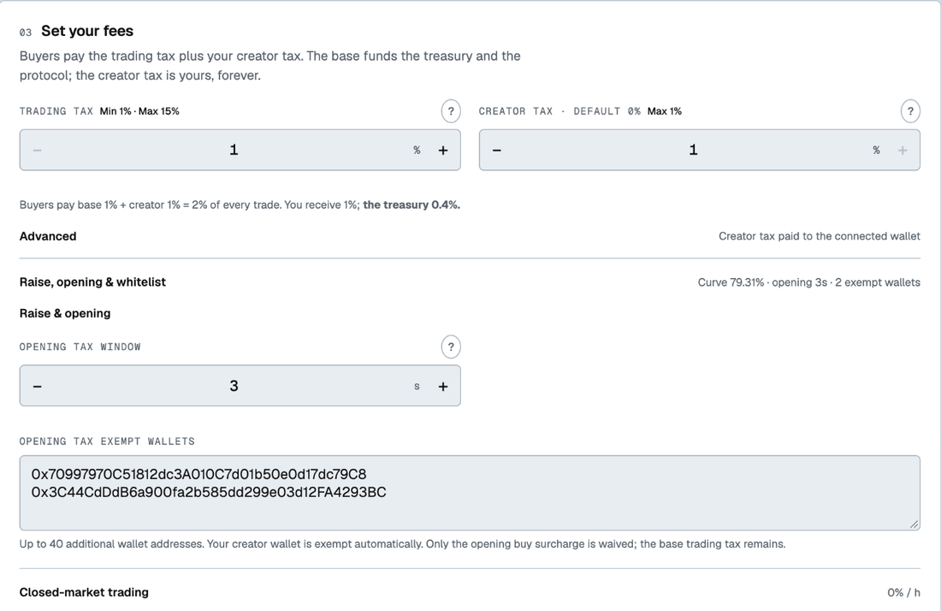Image resolution: width=941 pixels, height=611 pixels.
Task: Decrease opening tax window seconds
Action: [37, 386]
